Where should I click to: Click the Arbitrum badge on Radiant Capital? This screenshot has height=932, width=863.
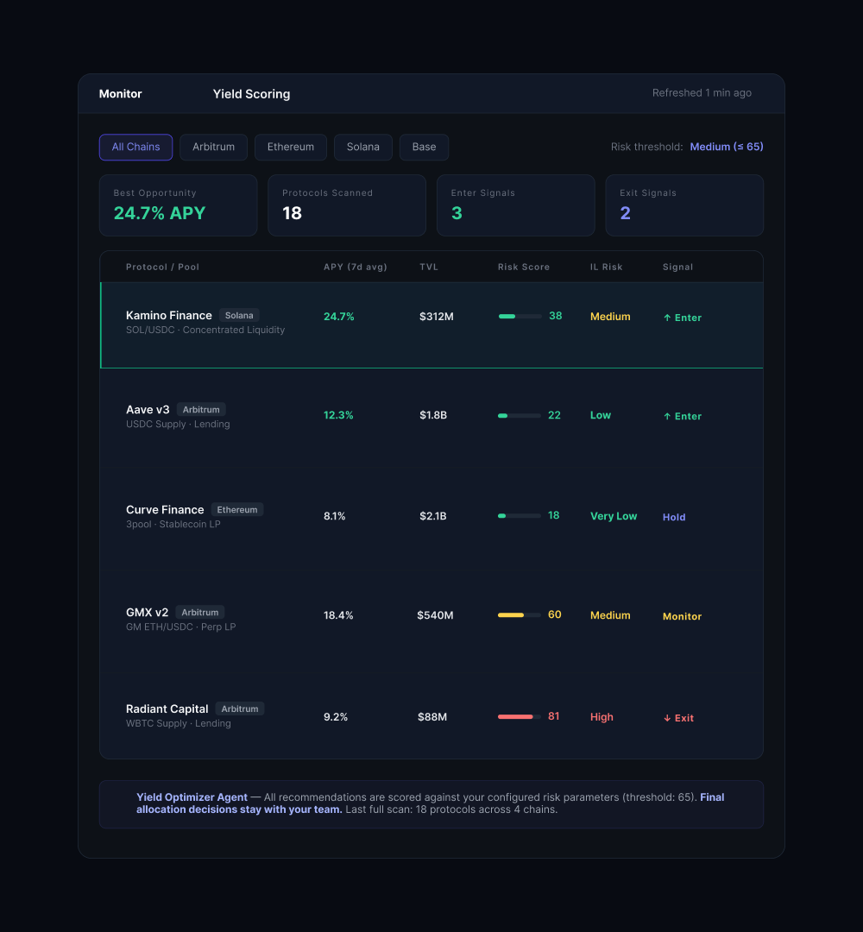[239, 709]
